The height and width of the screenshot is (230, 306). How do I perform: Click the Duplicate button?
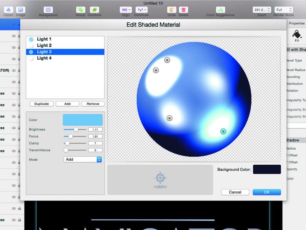(x=42, y=104)
